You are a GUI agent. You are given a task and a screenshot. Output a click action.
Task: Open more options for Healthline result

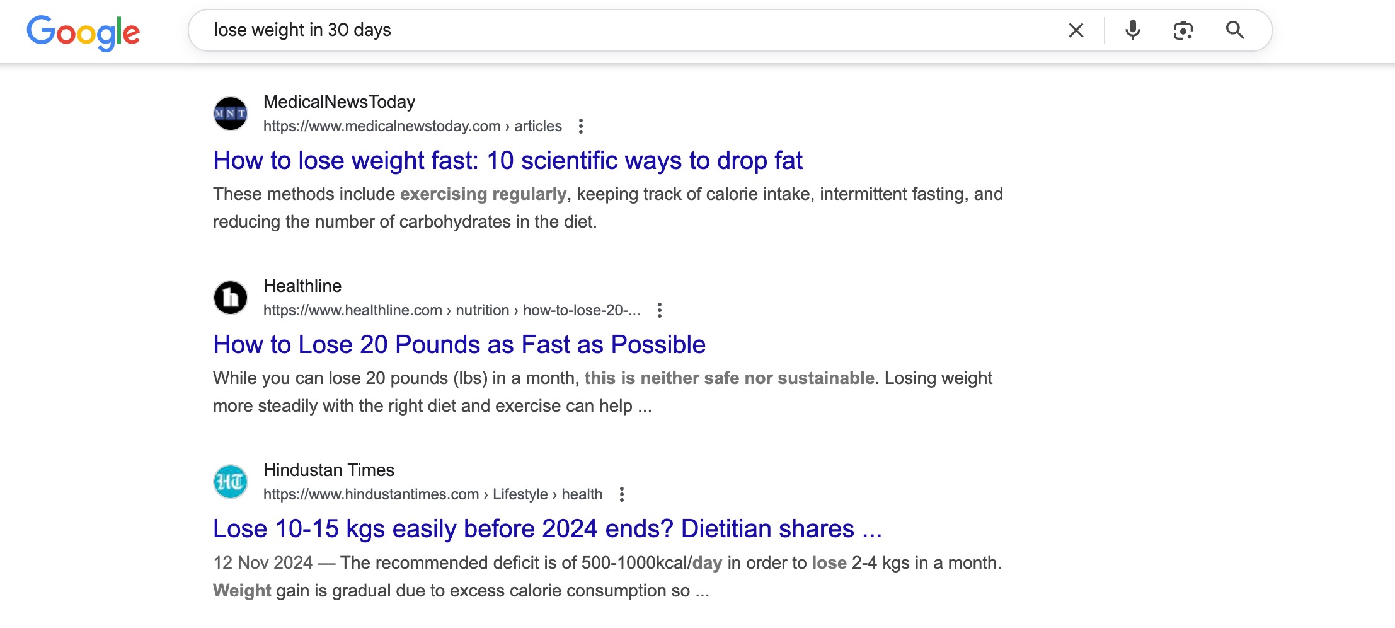[659, 310]
